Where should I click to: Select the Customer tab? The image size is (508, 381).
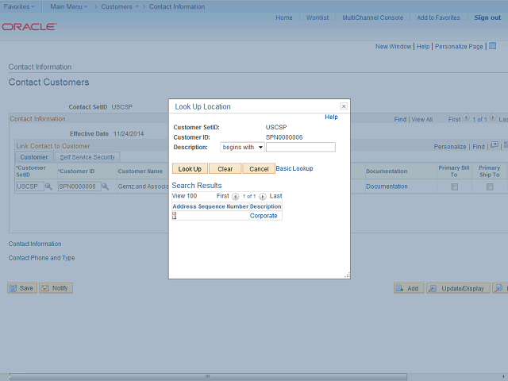34,157
